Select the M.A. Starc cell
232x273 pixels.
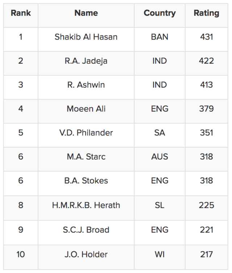pyautogui.click(x=86, y=157)
